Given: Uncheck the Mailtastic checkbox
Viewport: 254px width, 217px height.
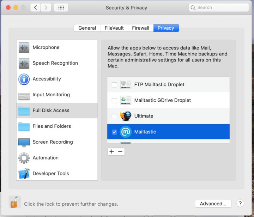Looking at the screenshot, I should pyautogui.click(x=114, y=132).
